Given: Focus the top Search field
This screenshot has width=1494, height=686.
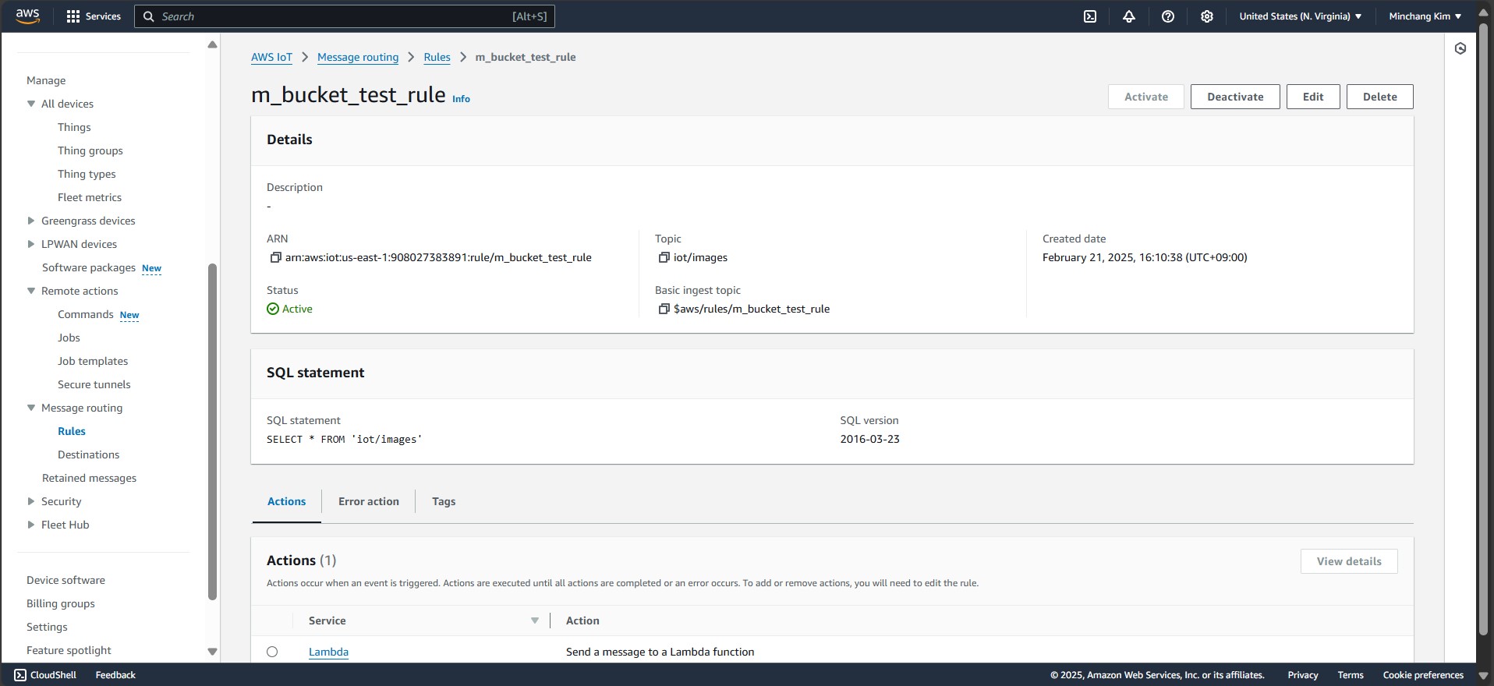Looking at the screenshot, I should tap(345, 16).
